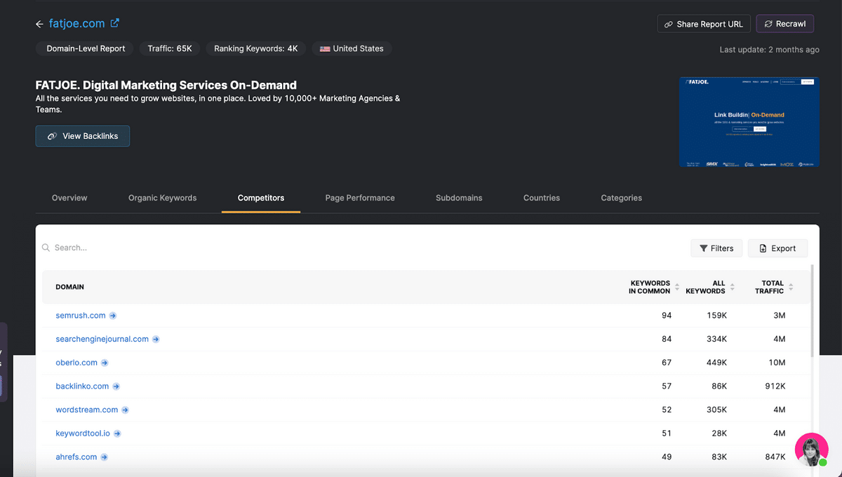
Task: Click the refresh icon on the Recrawl button
Action: pos(770,23)
